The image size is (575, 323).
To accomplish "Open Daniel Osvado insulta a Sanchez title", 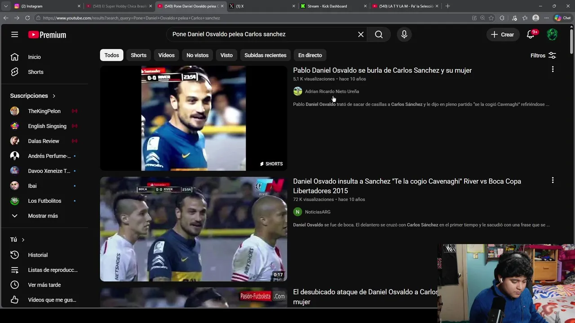I will point(407,186).
